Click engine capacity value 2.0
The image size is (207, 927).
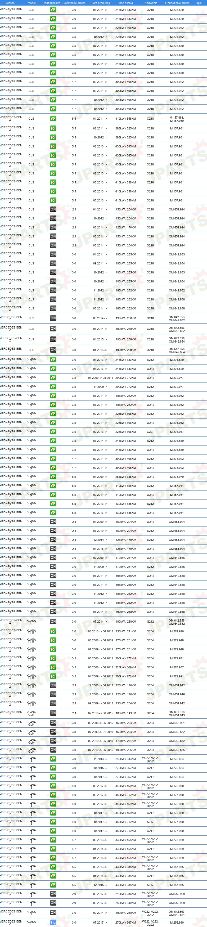[x=74, y=631]
